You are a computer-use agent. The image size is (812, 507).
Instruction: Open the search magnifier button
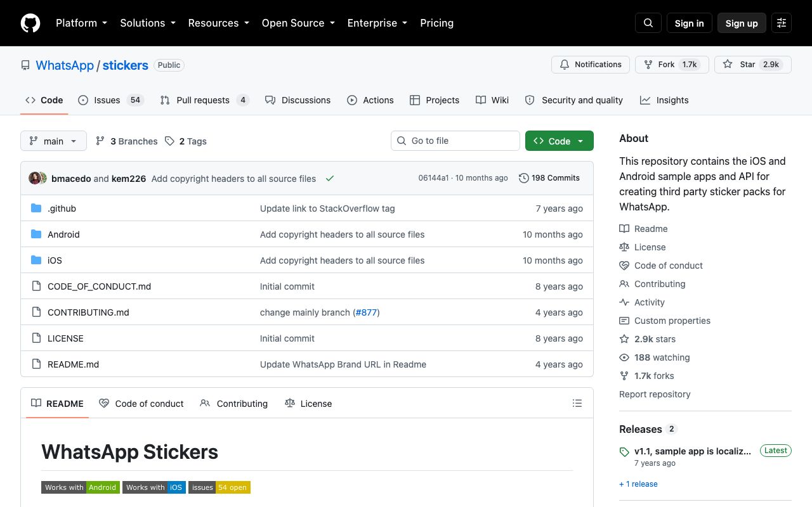(x=648, y=23)
